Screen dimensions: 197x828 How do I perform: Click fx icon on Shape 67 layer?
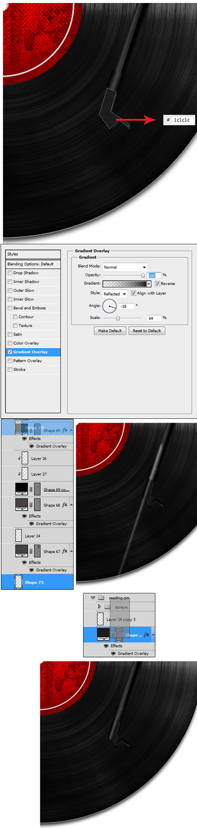[x=65, y=551]
